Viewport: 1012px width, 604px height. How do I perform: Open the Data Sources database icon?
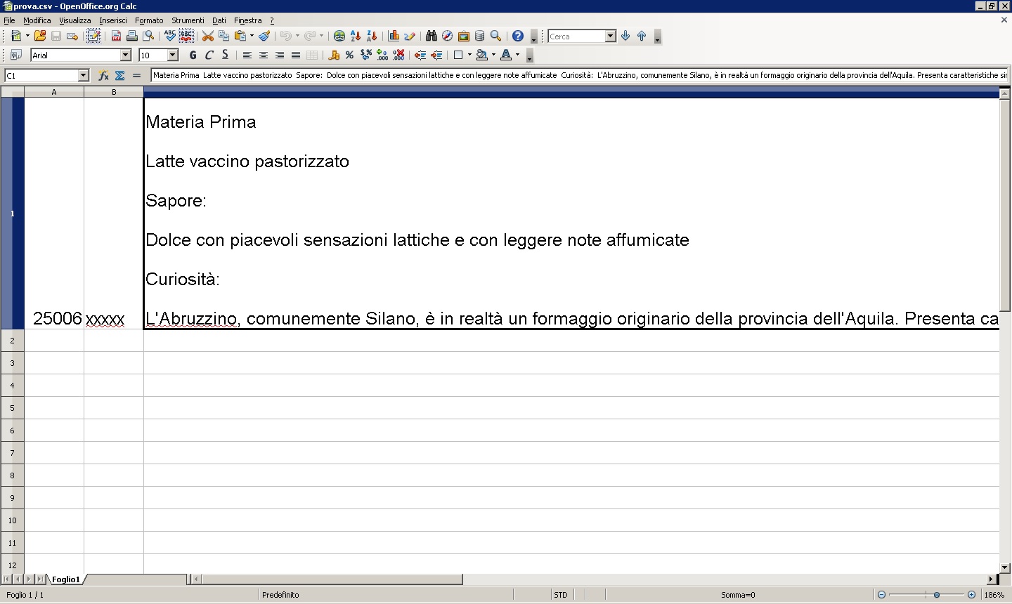480,36
